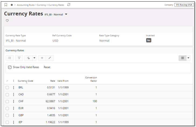196x127 pixels.
Task: Click the Reset link
Action: tap(47, 67)
